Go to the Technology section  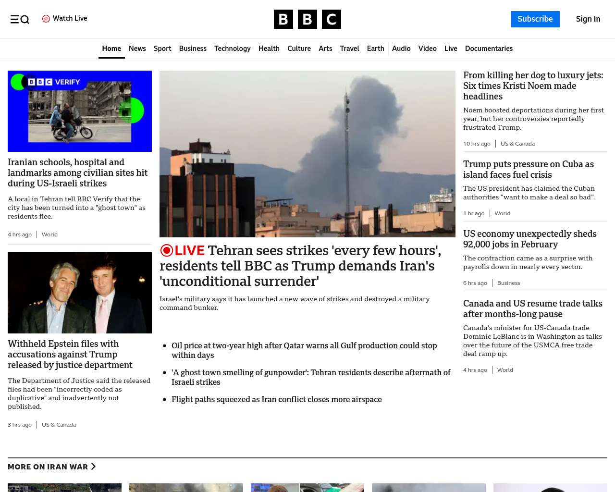(x=232, y=49)
